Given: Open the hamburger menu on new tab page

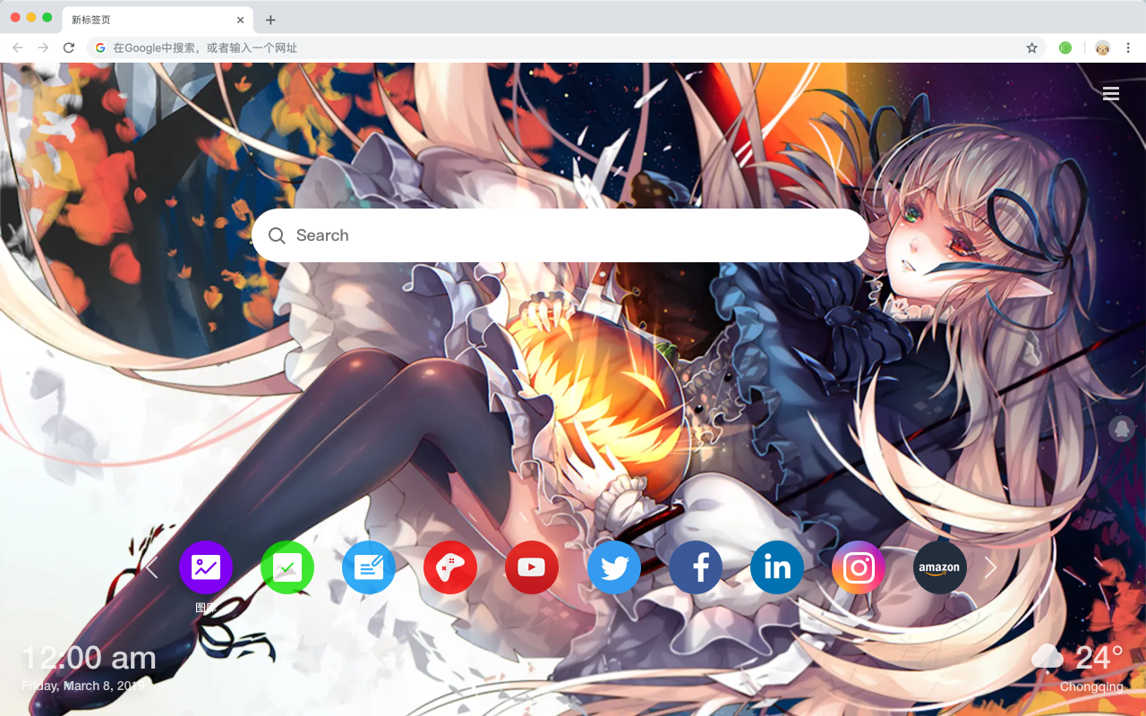Looking at the screenshot, I should [x=1111, y=94].
